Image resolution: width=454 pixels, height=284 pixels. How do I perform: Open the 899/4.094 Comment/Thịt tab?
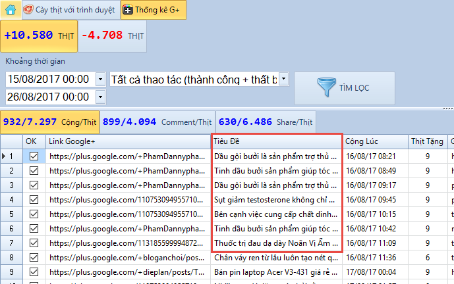click(x=157, y=122)
